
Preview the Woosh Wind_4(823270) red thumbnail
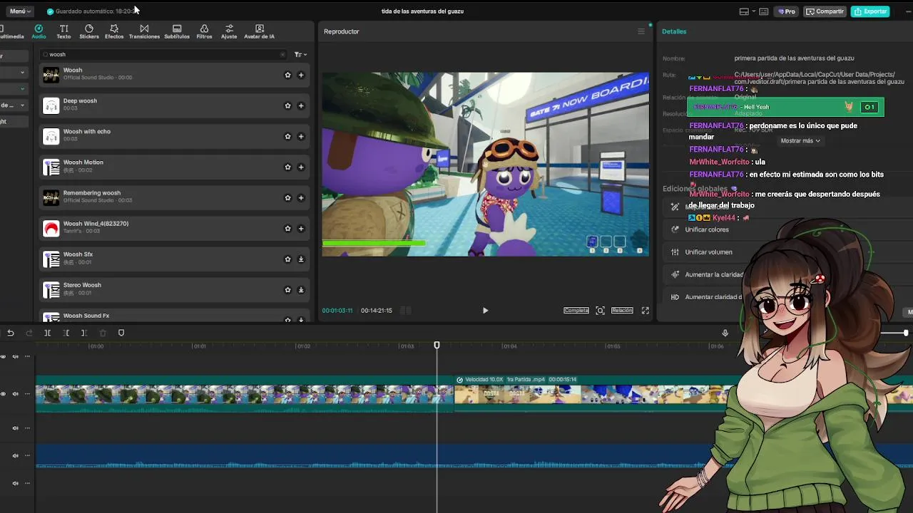51,228
